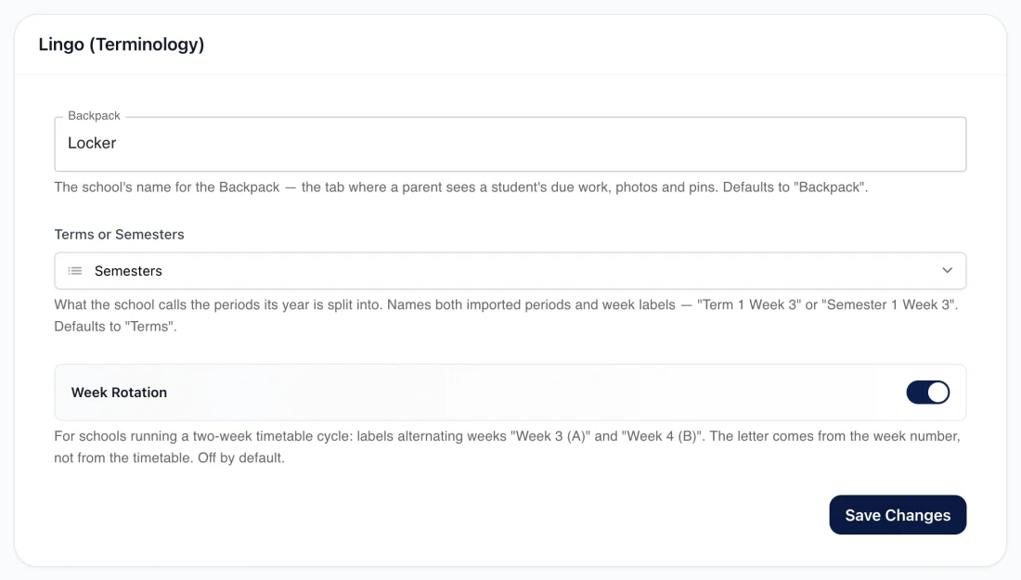Click the description starting "What the school calls"

(x=506, y=316)
